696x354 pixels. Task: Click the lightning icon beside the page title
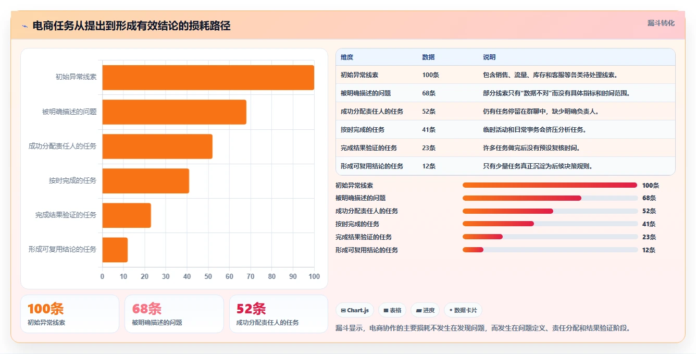24,26
